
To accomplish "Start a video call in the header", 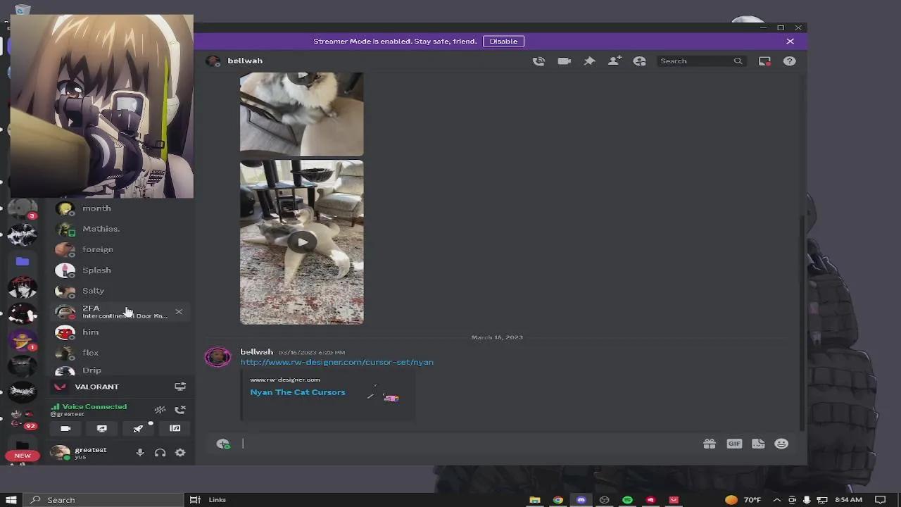I will click(564, 61).
